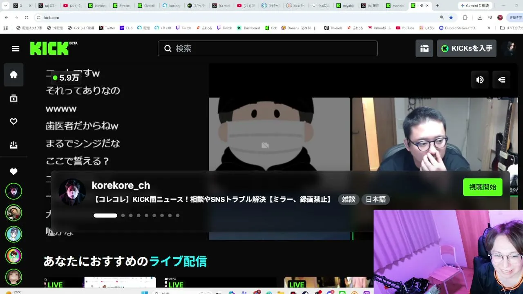Bookmark this page with star icon
The width and height of the screenshot is (523, 294).
451,18
